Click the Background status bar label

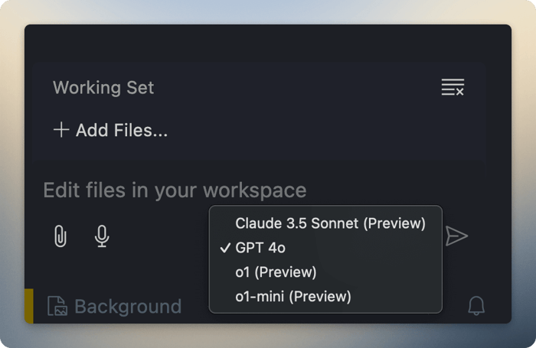coord(128,307)
